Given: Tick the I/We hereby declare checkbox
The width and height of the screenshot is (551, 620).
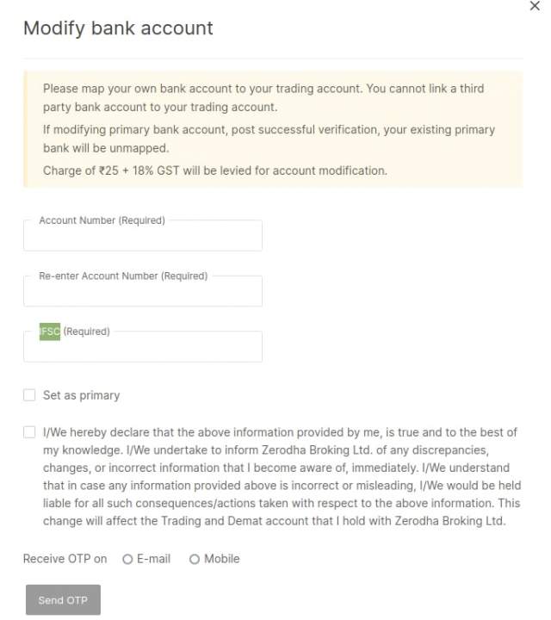Looking at the screenshot, I should click(29, 432).
